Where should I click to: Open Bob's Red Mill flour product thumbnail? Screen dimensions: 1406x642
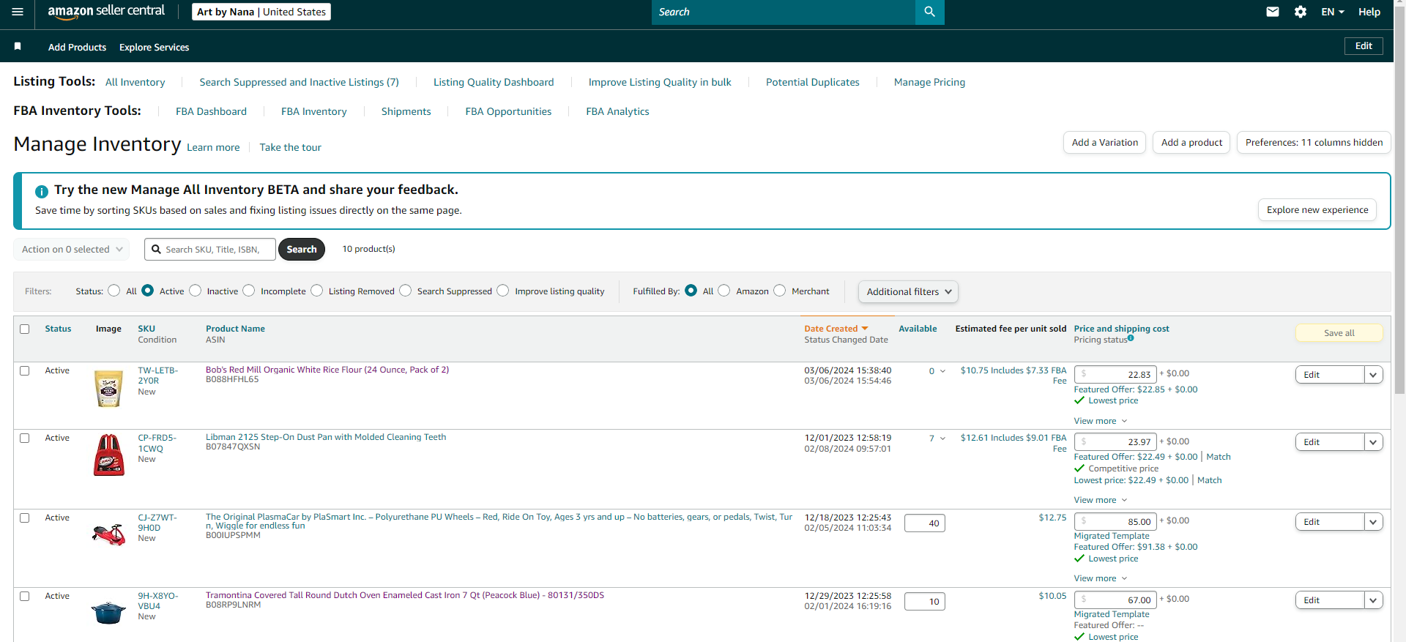(109, 389)
